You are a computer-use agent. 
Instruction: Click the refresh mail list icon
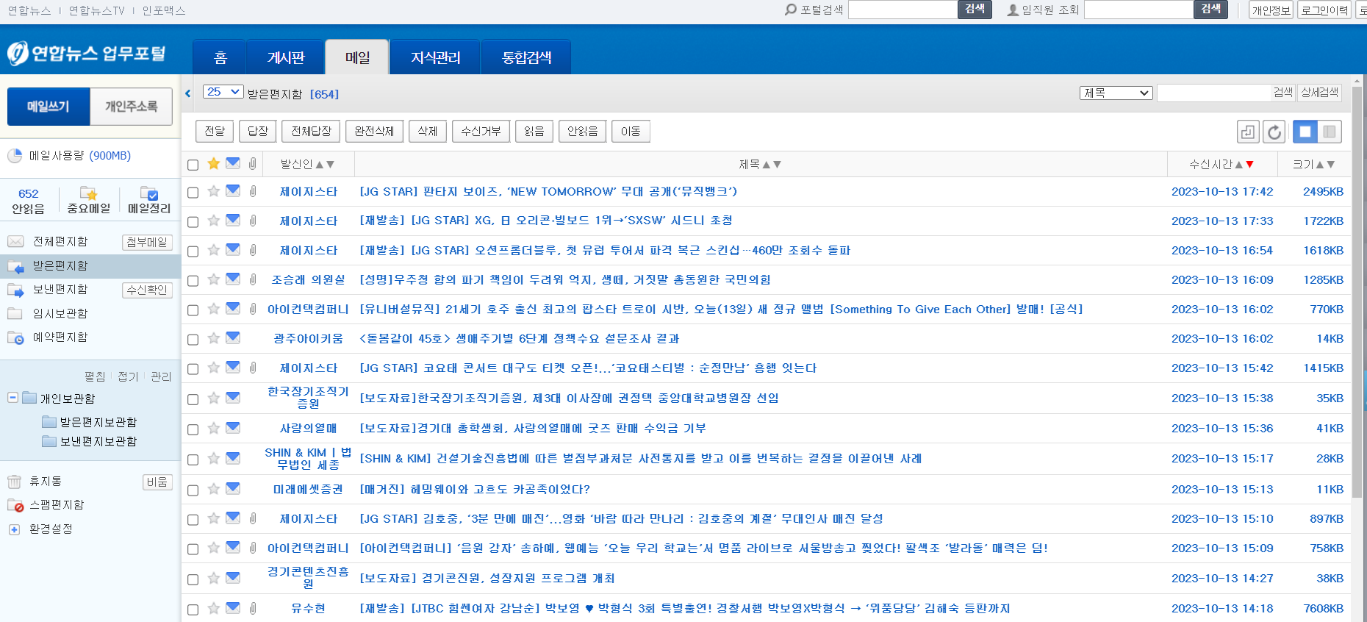[1274, 132]
